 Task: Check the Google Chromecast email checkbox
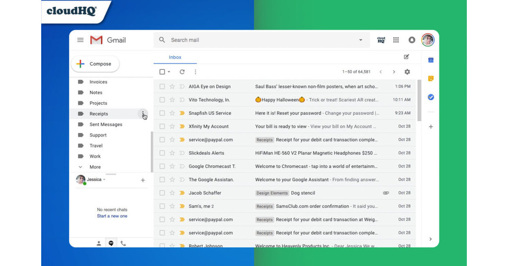point(162,166)
